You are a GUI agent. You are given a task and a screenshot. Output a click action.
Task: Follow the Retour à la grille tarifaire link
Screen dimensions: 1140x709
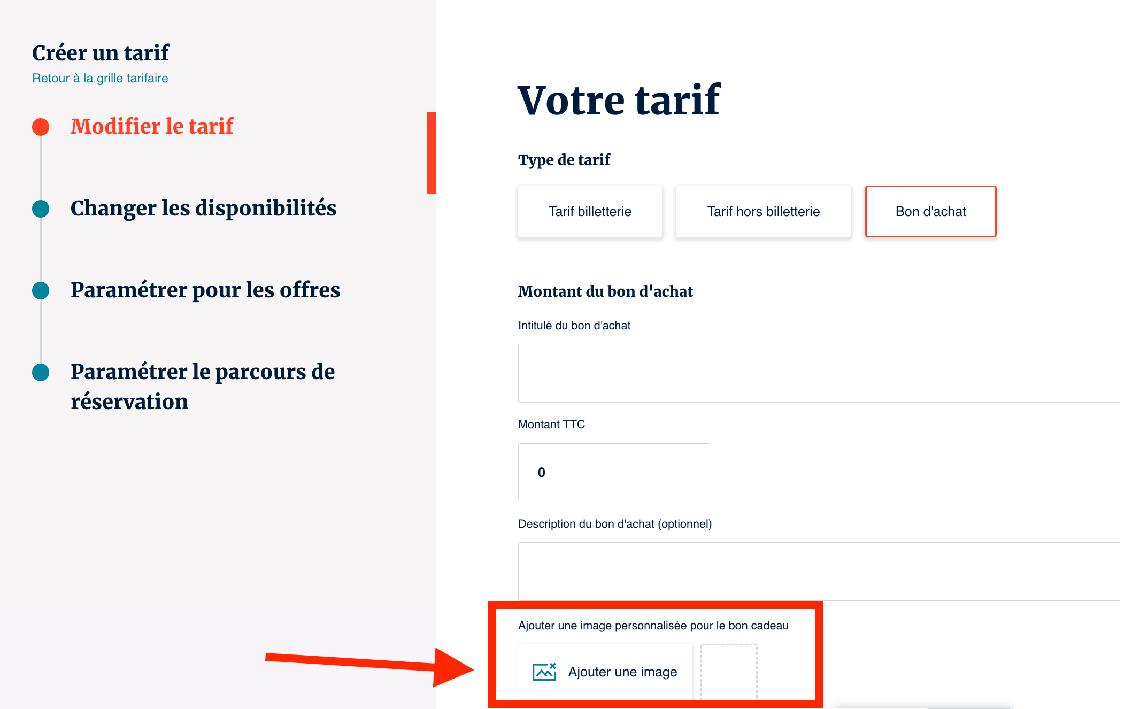tap(100, 79)
